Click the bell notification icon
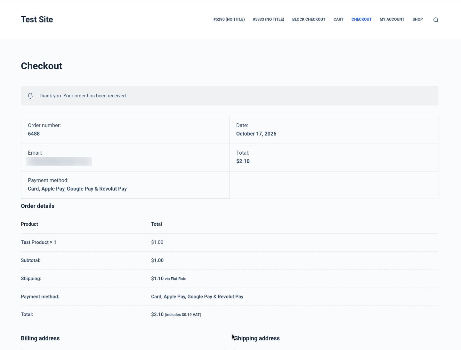Screen dimensions: 461x350 (30, 96)
